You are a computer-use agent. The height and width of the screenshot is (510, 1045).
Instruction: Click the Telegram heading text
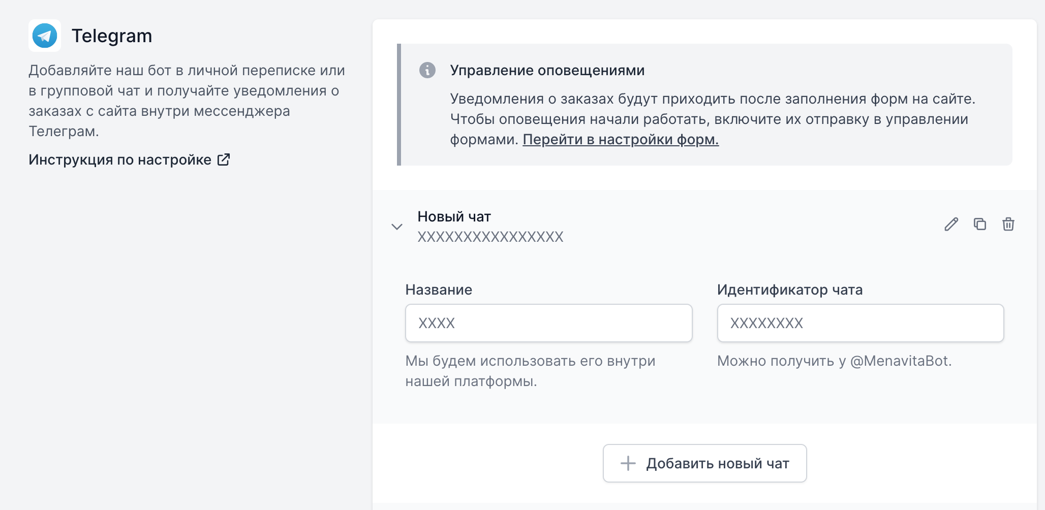(x=112, y=36)
